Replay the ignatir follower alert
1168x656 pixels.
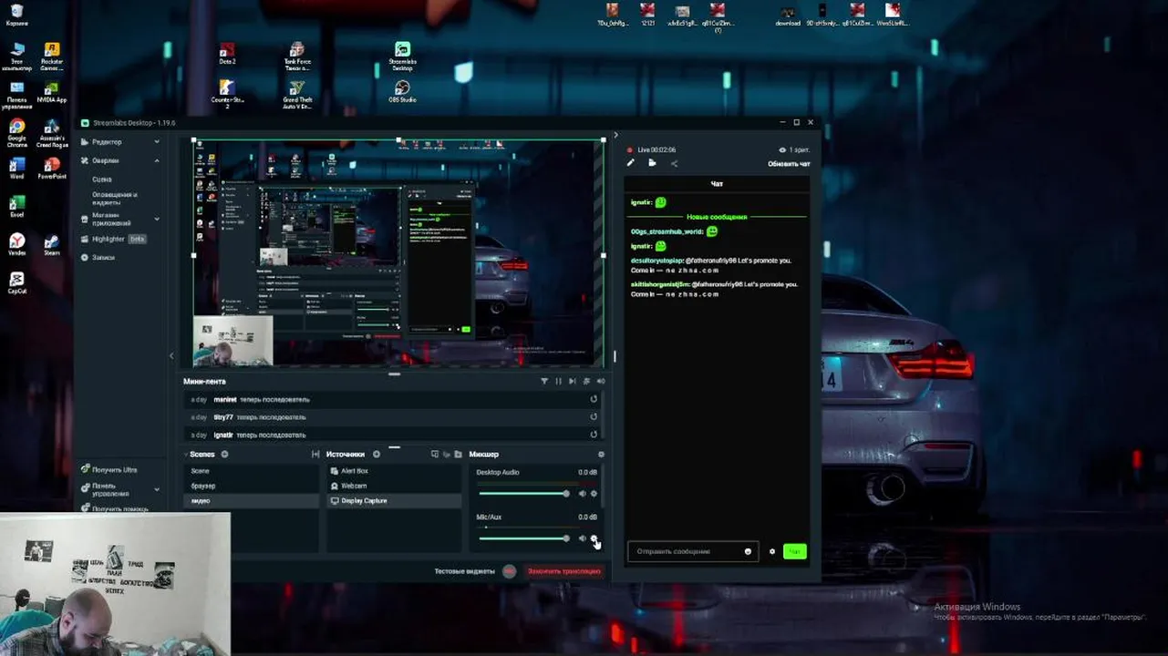pyautogui.click(x=594, y=435)
